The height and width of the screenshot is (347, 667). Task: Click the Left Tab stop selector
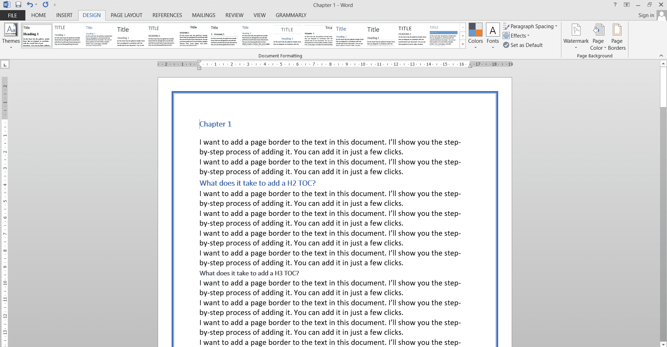tap(5, 64)
